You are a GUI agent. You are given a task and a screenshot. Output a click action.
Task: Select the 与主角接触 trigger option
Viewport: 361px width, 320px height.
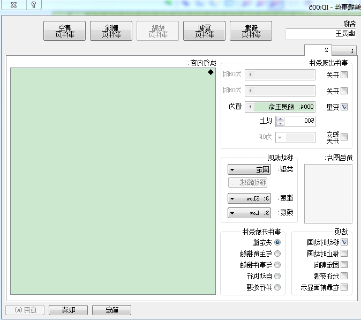(277, 254)
